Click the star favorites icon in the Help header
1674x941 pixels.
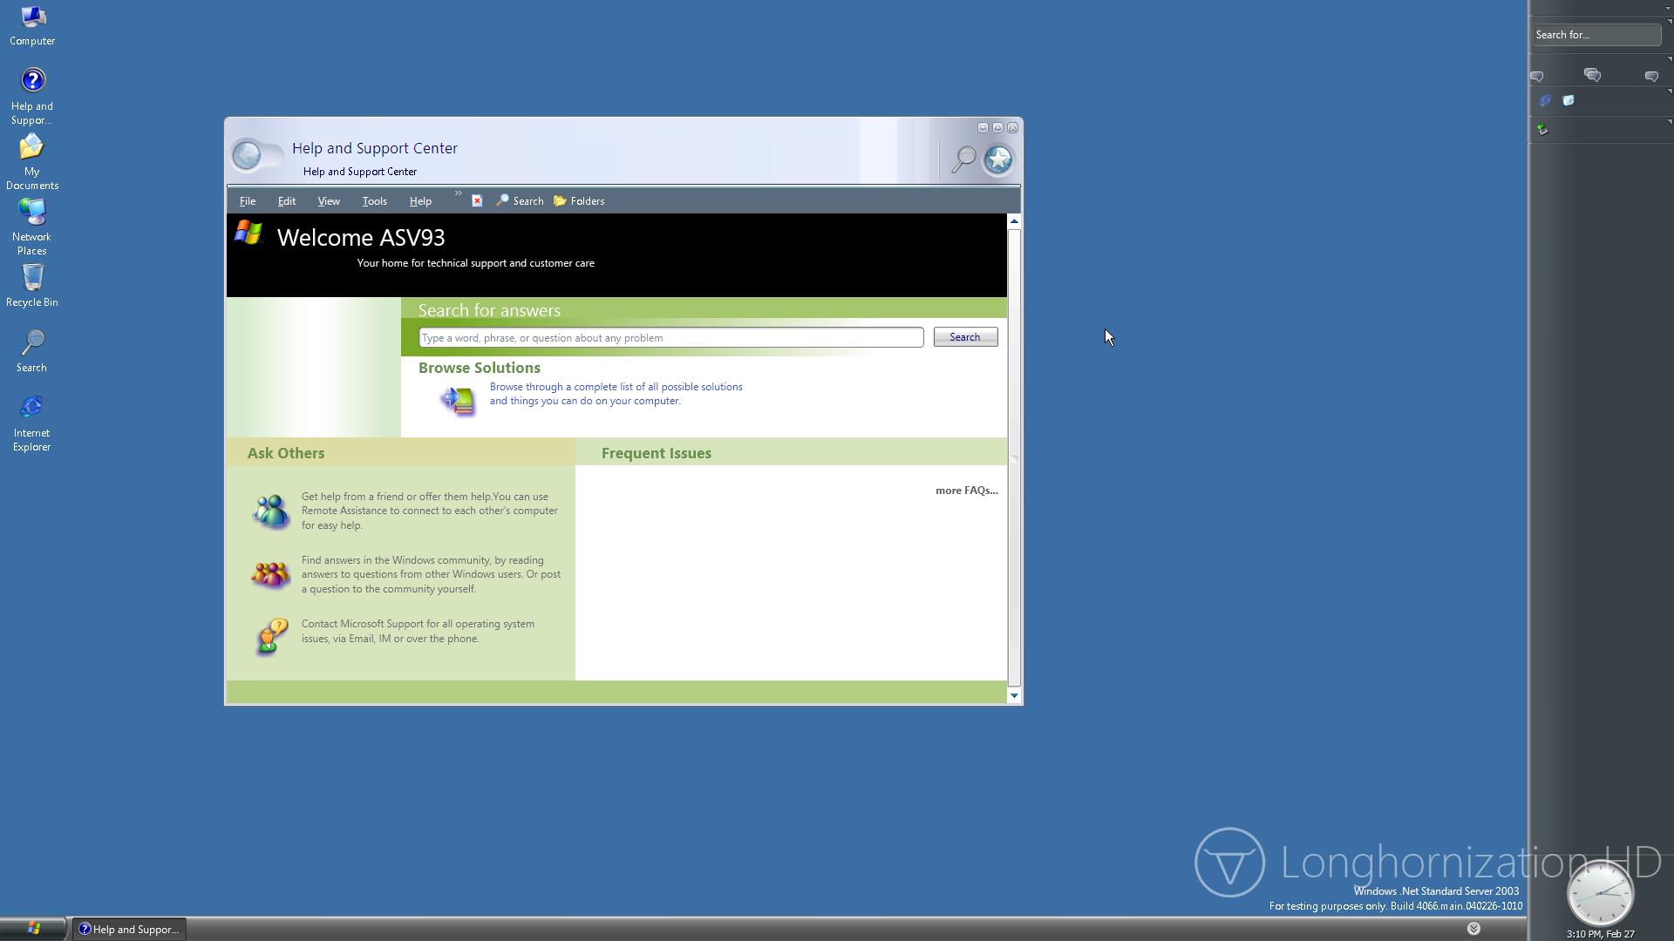point(998,159)
